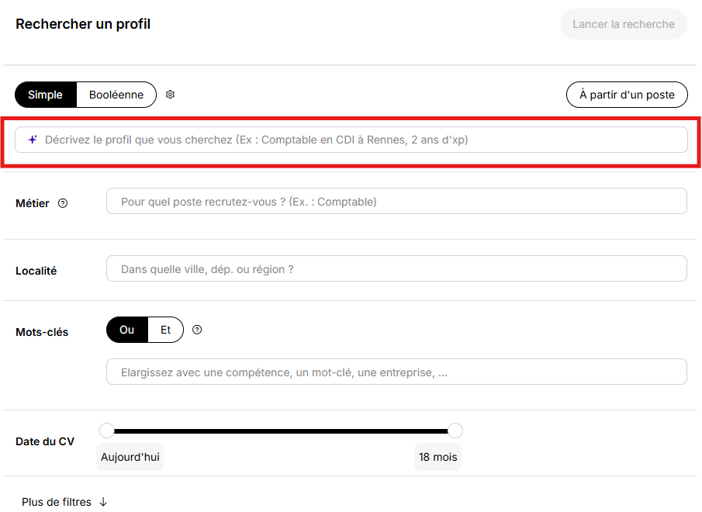Viewport: 702px width, 512px height.
Task: Click Lancer la recherche button
Action: click(x=623, y=24)
